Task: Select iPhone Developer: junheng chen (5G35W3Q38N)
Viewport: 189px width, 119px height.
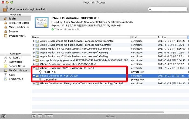Action: [x=68, y=64]
